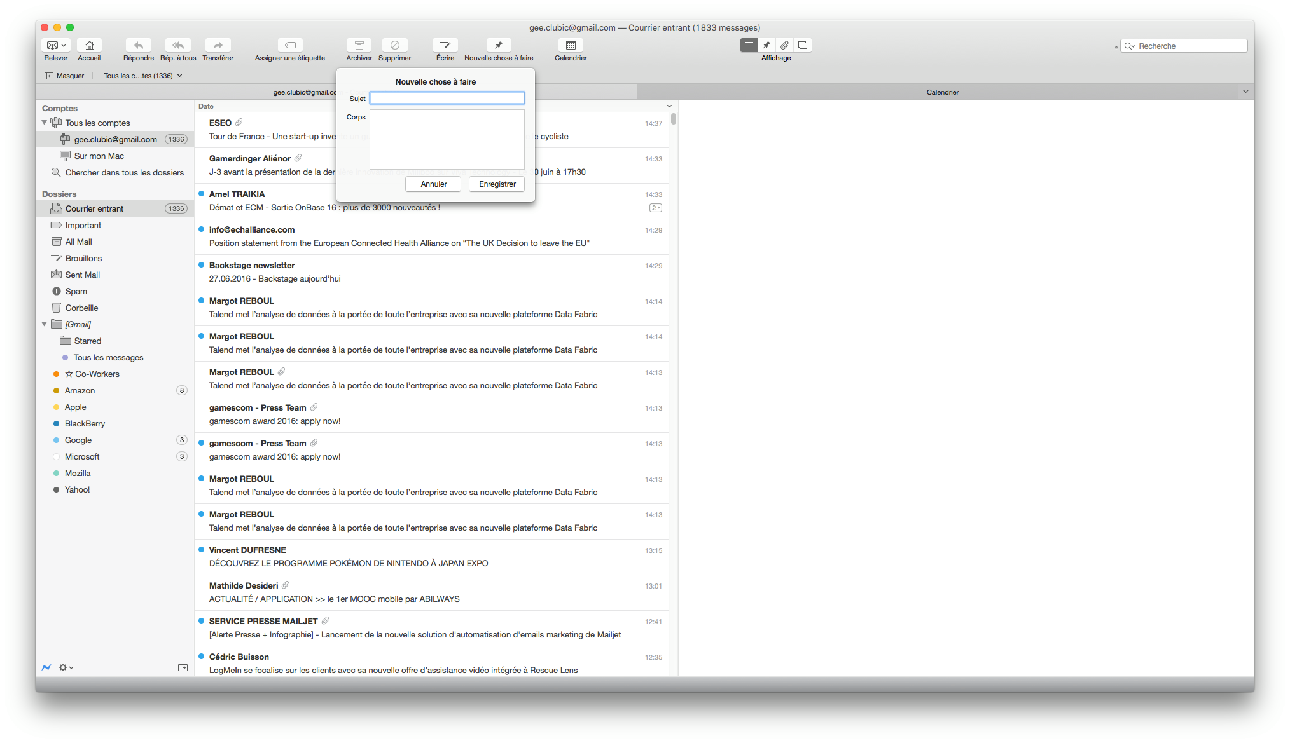Archive message with the Archiver icon
Image resolution: width=1290 pixels, height=743 pixels.
359,45
